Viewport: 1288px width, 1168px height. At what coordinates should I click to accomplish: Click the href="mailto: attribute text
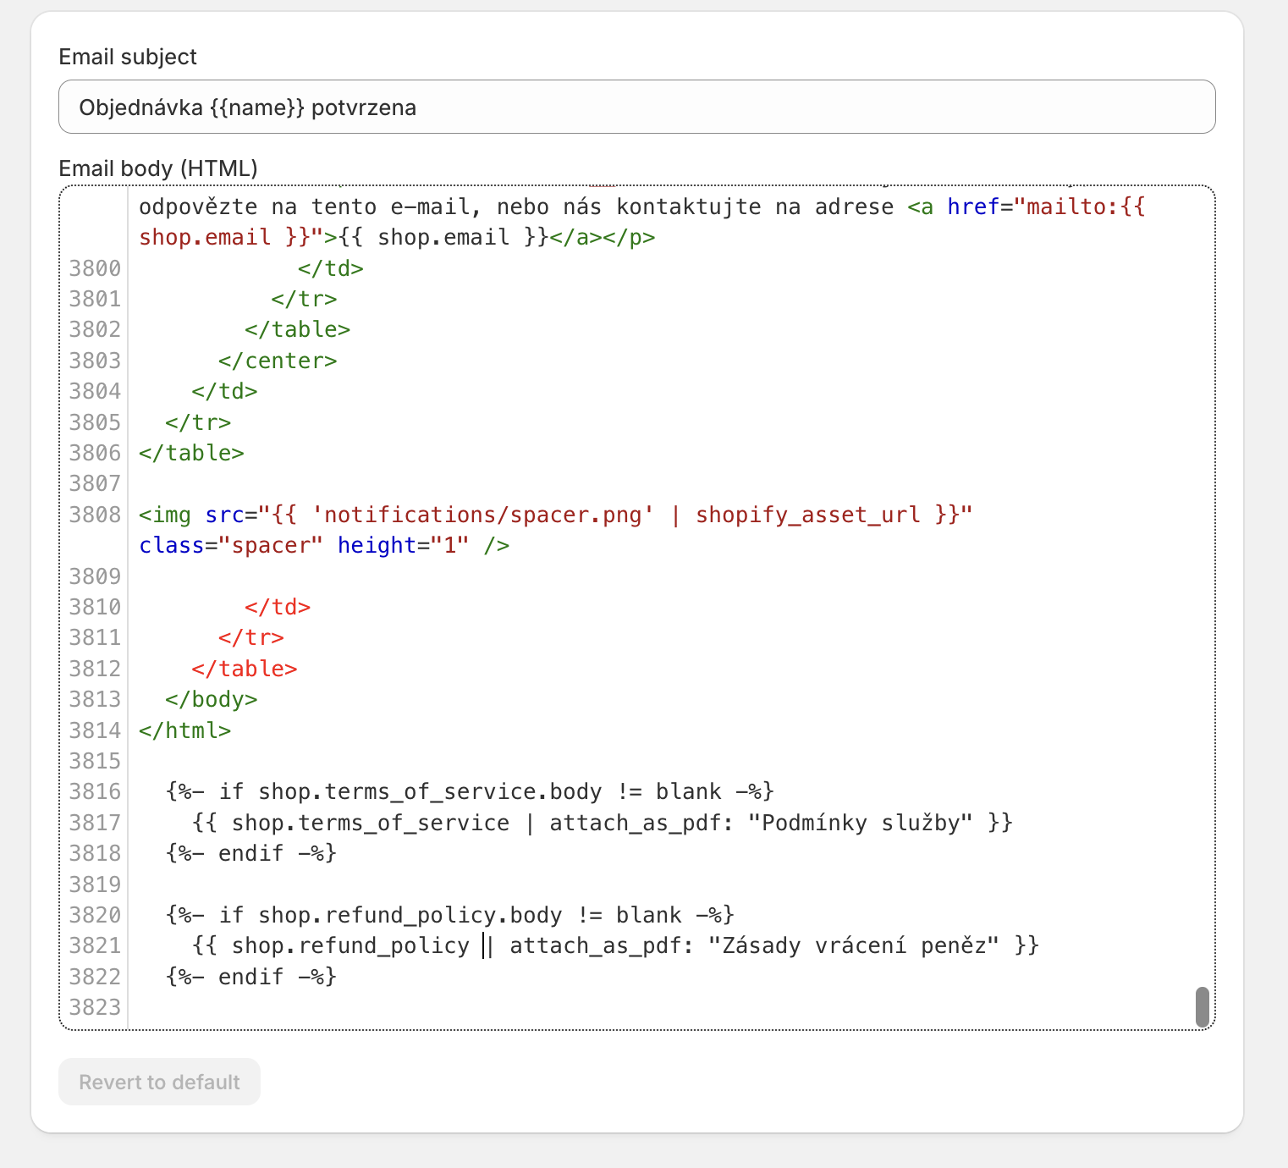(x=1032, y=207)
